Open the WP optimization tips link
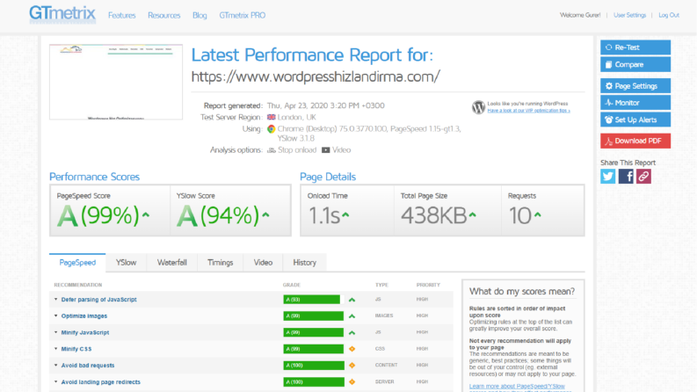The height and width of the screenshot is (392, 697). pos(528,110)
